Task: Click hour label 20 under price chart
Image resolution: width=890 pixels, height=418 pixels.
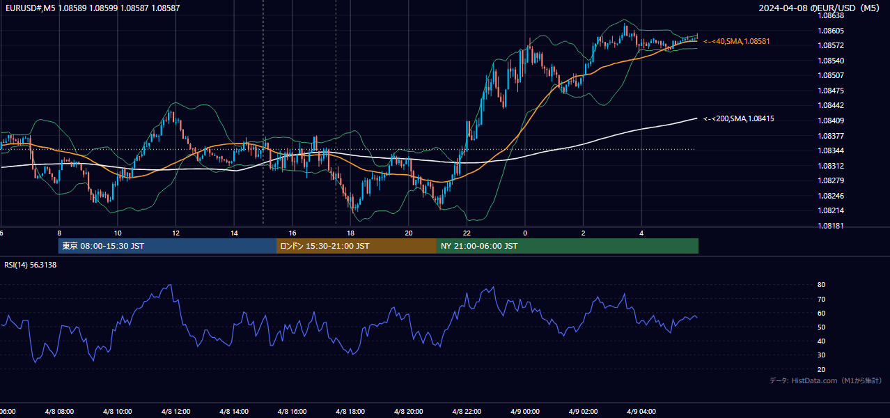Action: [x=409, y=233]
